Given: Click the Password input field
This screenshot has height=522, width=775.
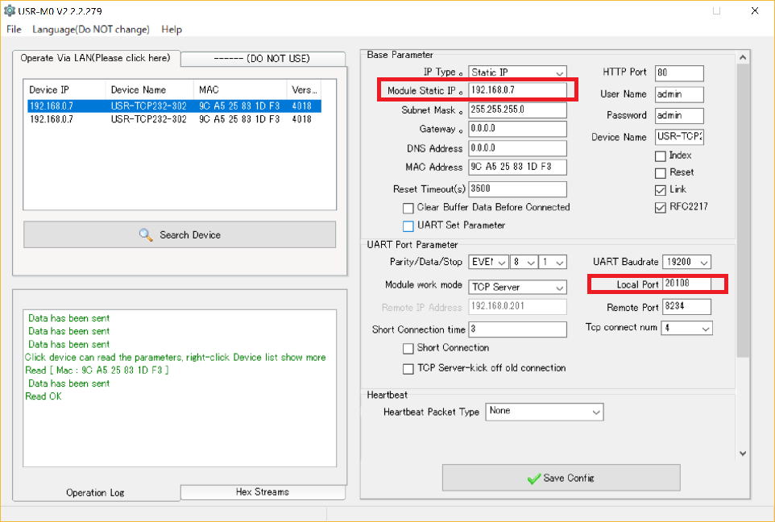Looking at the screenshot, I should [x=679, y=116].
